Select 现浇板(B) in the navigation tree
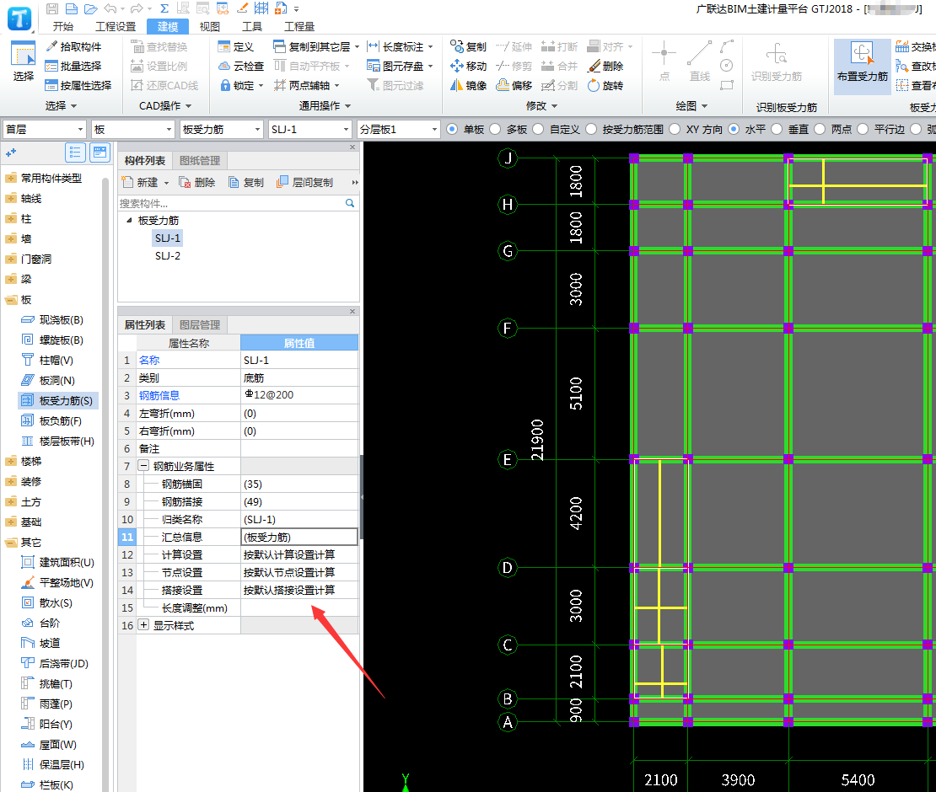936x792 pixels. pyautogui.click(x=61, y=320)
